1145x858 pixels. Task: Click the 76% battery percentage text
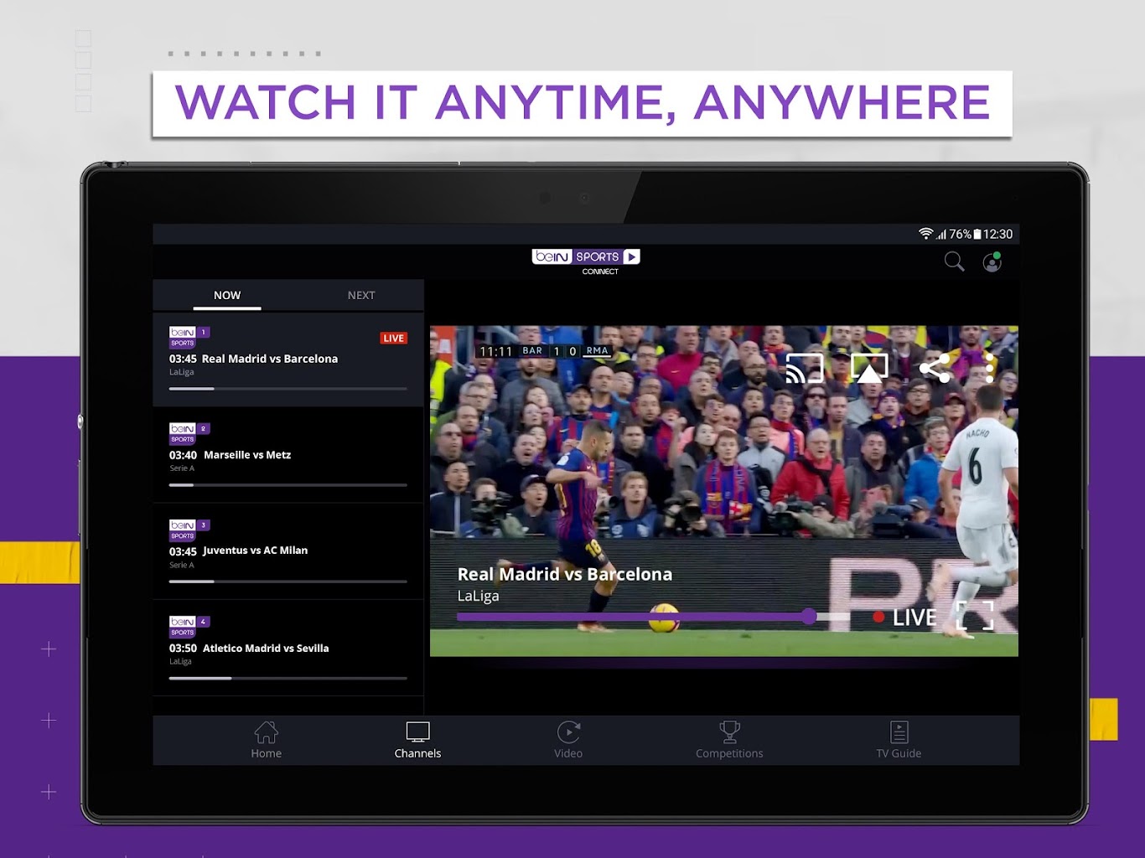961,234
